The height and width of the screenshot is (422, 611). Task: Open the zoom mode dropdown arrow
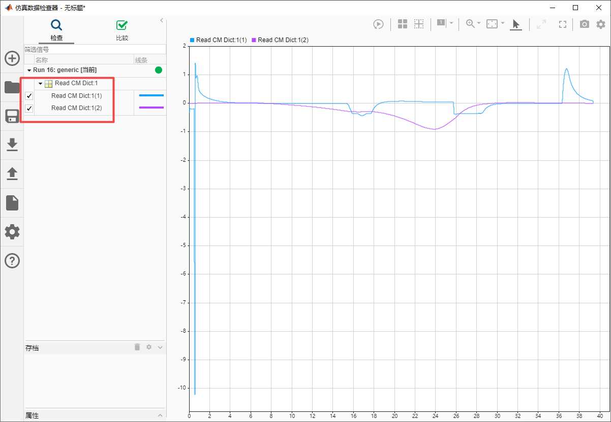(x=479, y=23)
